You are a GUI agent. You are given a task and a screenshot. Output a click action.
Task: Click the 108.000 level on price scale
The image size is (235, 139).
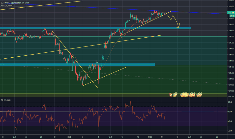tap(231, 79)
